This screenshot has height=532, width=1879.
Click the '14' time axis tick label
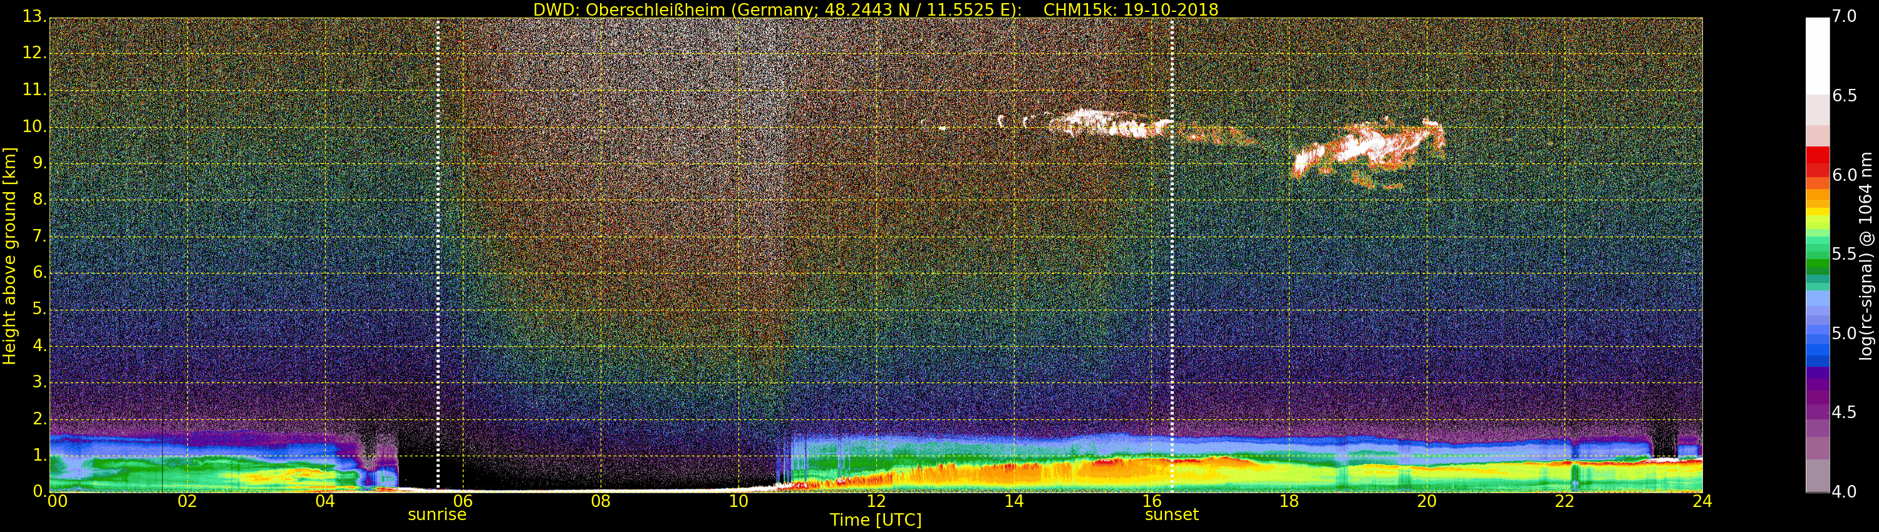click(1014, 501)
